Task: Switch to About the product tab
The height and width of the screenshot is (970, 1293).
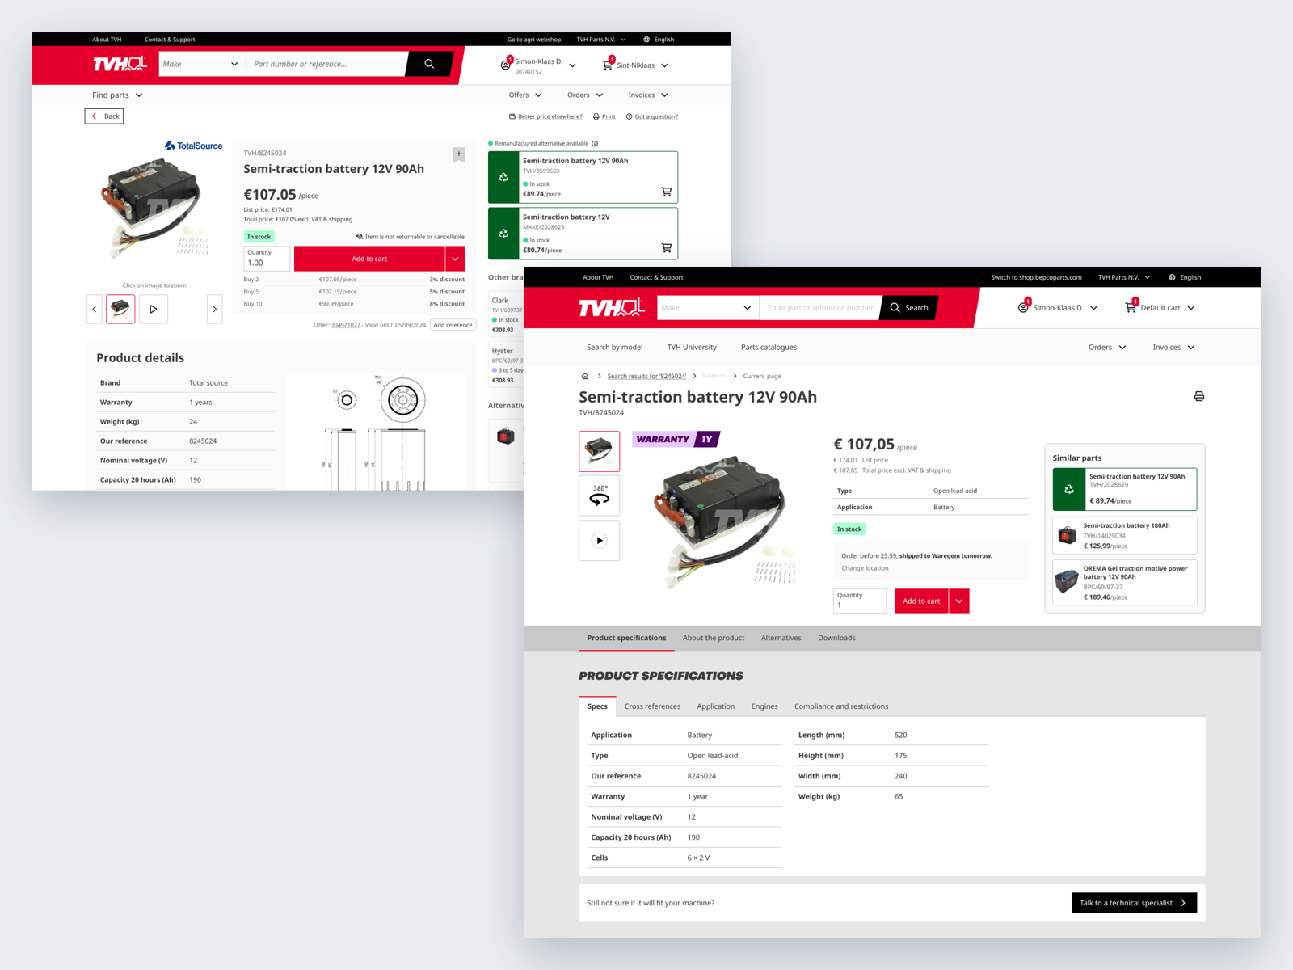Action: tap(714, 638)
